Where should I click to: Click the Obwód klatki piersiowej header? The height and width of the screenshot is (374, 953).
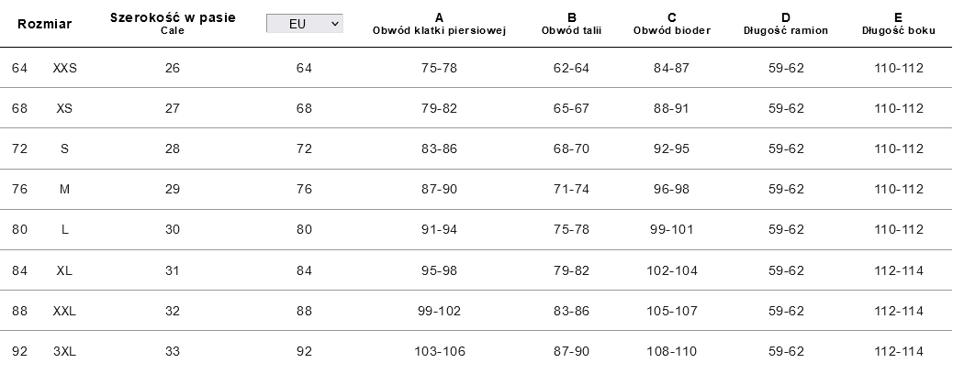pos(439,24)
